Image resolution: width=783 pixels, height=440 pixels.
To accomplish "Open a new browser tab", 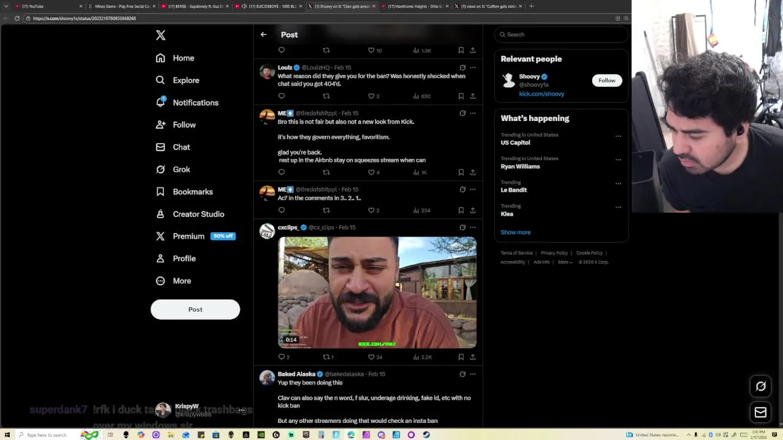I will (x=531, y=6).
